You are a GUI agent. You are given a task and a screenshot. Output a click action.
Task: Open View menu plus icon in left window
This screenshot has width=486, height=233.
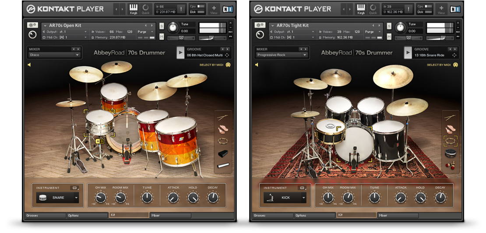pyautogui.click(x=214, y=9)
